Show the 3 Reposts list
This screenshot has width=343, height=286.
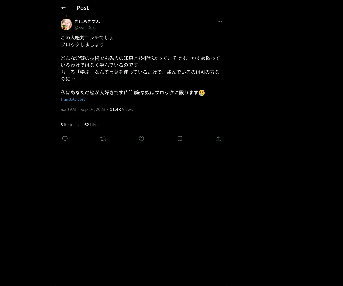coord(69,125)
